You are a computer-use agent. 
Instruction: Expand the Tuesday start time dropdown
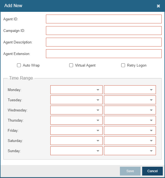point(76,100)
